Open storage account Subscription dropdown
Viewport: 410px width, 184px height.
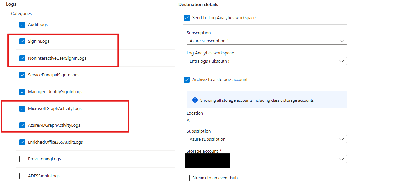(266, 139)
